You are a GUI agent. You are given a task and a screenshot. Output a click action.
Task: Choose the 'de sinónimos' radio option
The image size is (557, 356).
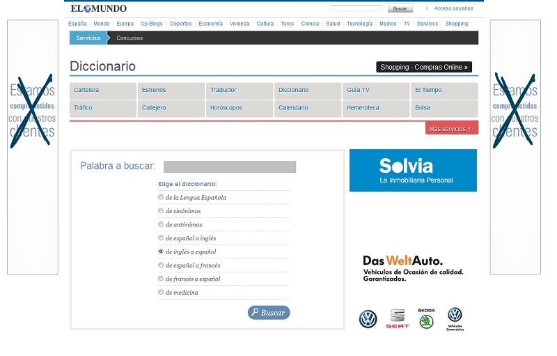click(161, 211)
